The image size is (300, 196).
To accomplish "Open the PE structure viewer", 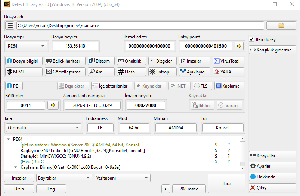I will pos(14,86).
